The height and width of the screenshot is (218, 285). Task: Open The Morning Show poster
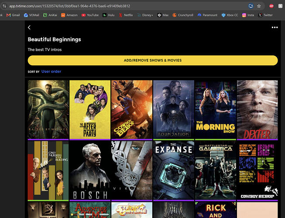pos(215,109)
